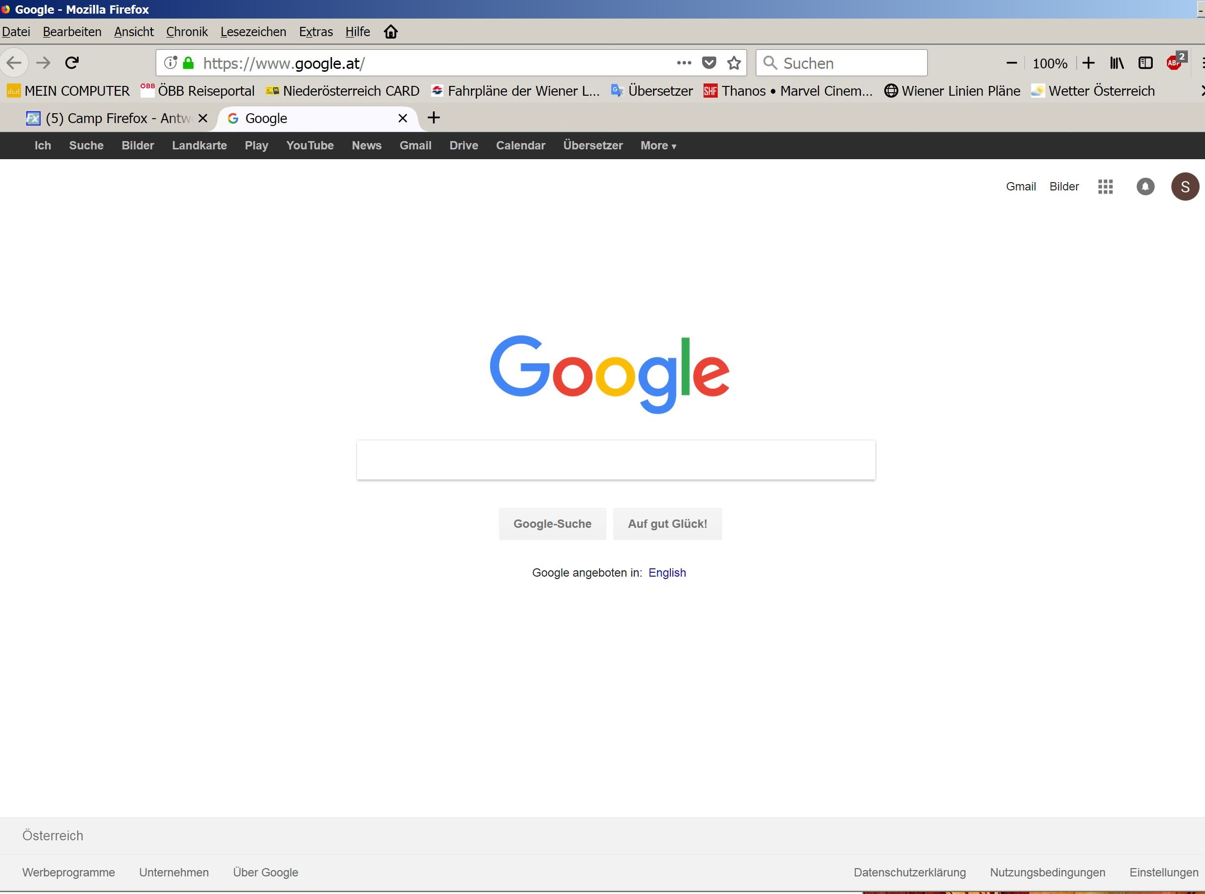Open Adblock Plus extension icon
The height and width of the screenshot is (894, 1205).
pos(1174,63)
